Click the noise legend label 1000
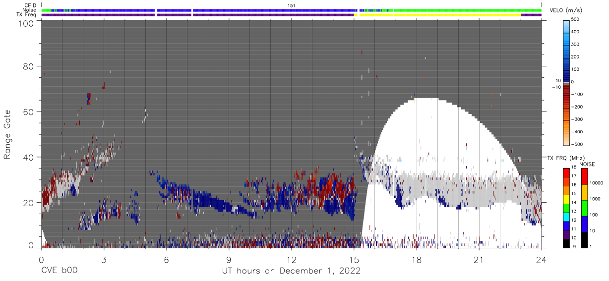Viewport: 609px width, 281px height. [x=595, y=198]
